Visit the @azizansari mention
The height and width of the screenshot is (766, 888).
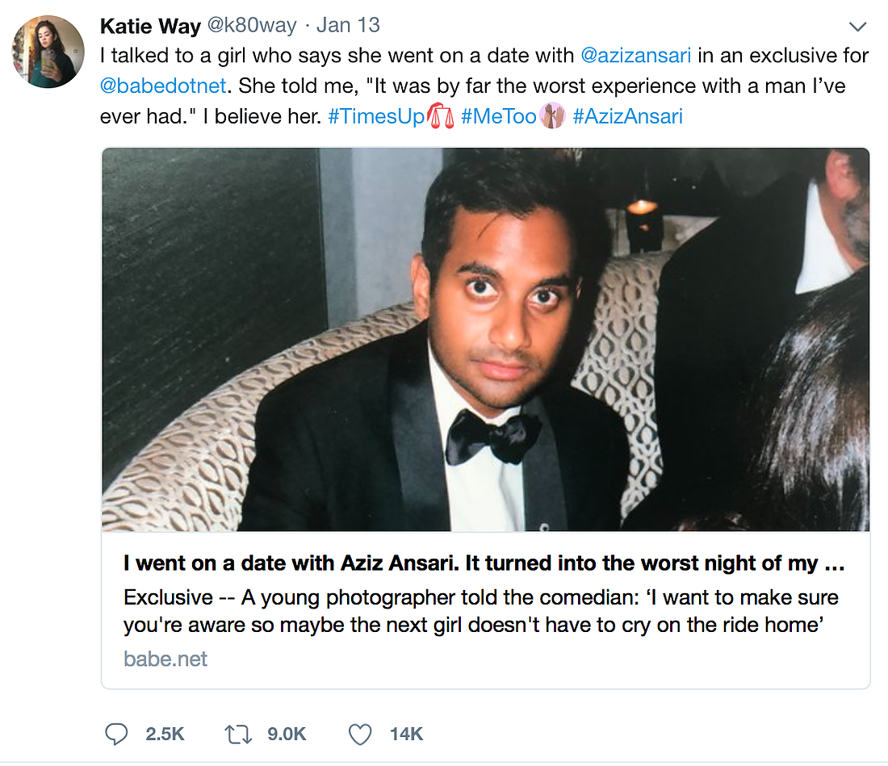pos(636,56)
